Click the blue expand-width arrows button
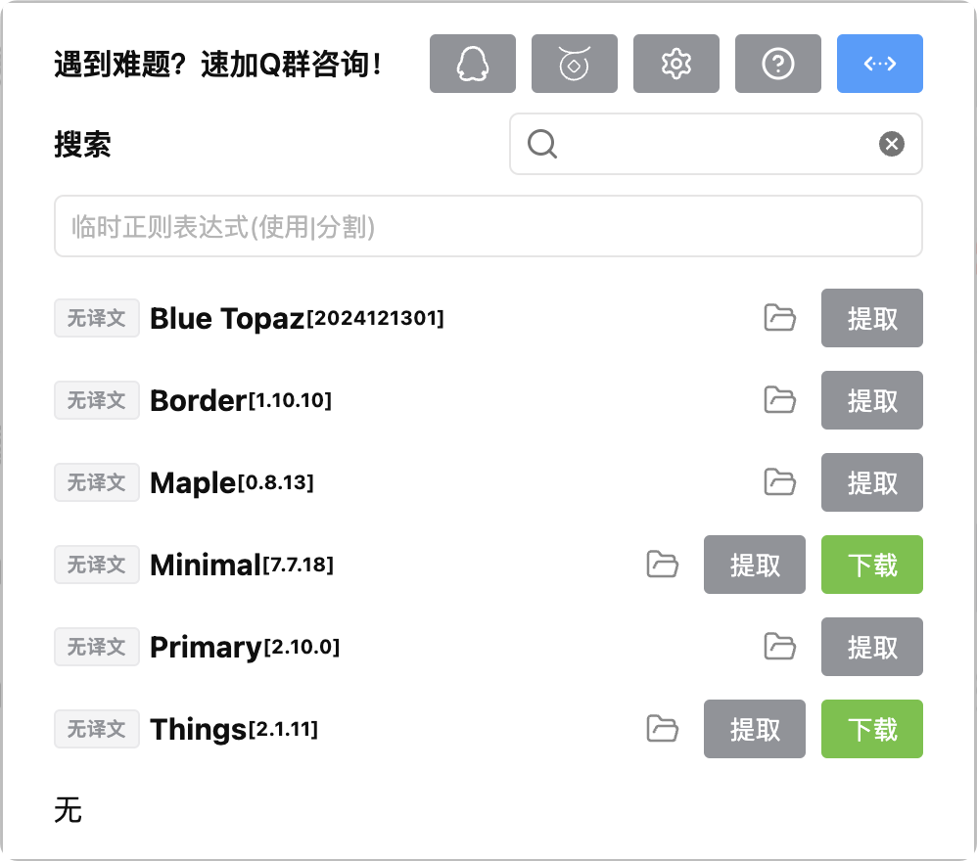This screenshot has width=977, height=861. coord(880,64)
